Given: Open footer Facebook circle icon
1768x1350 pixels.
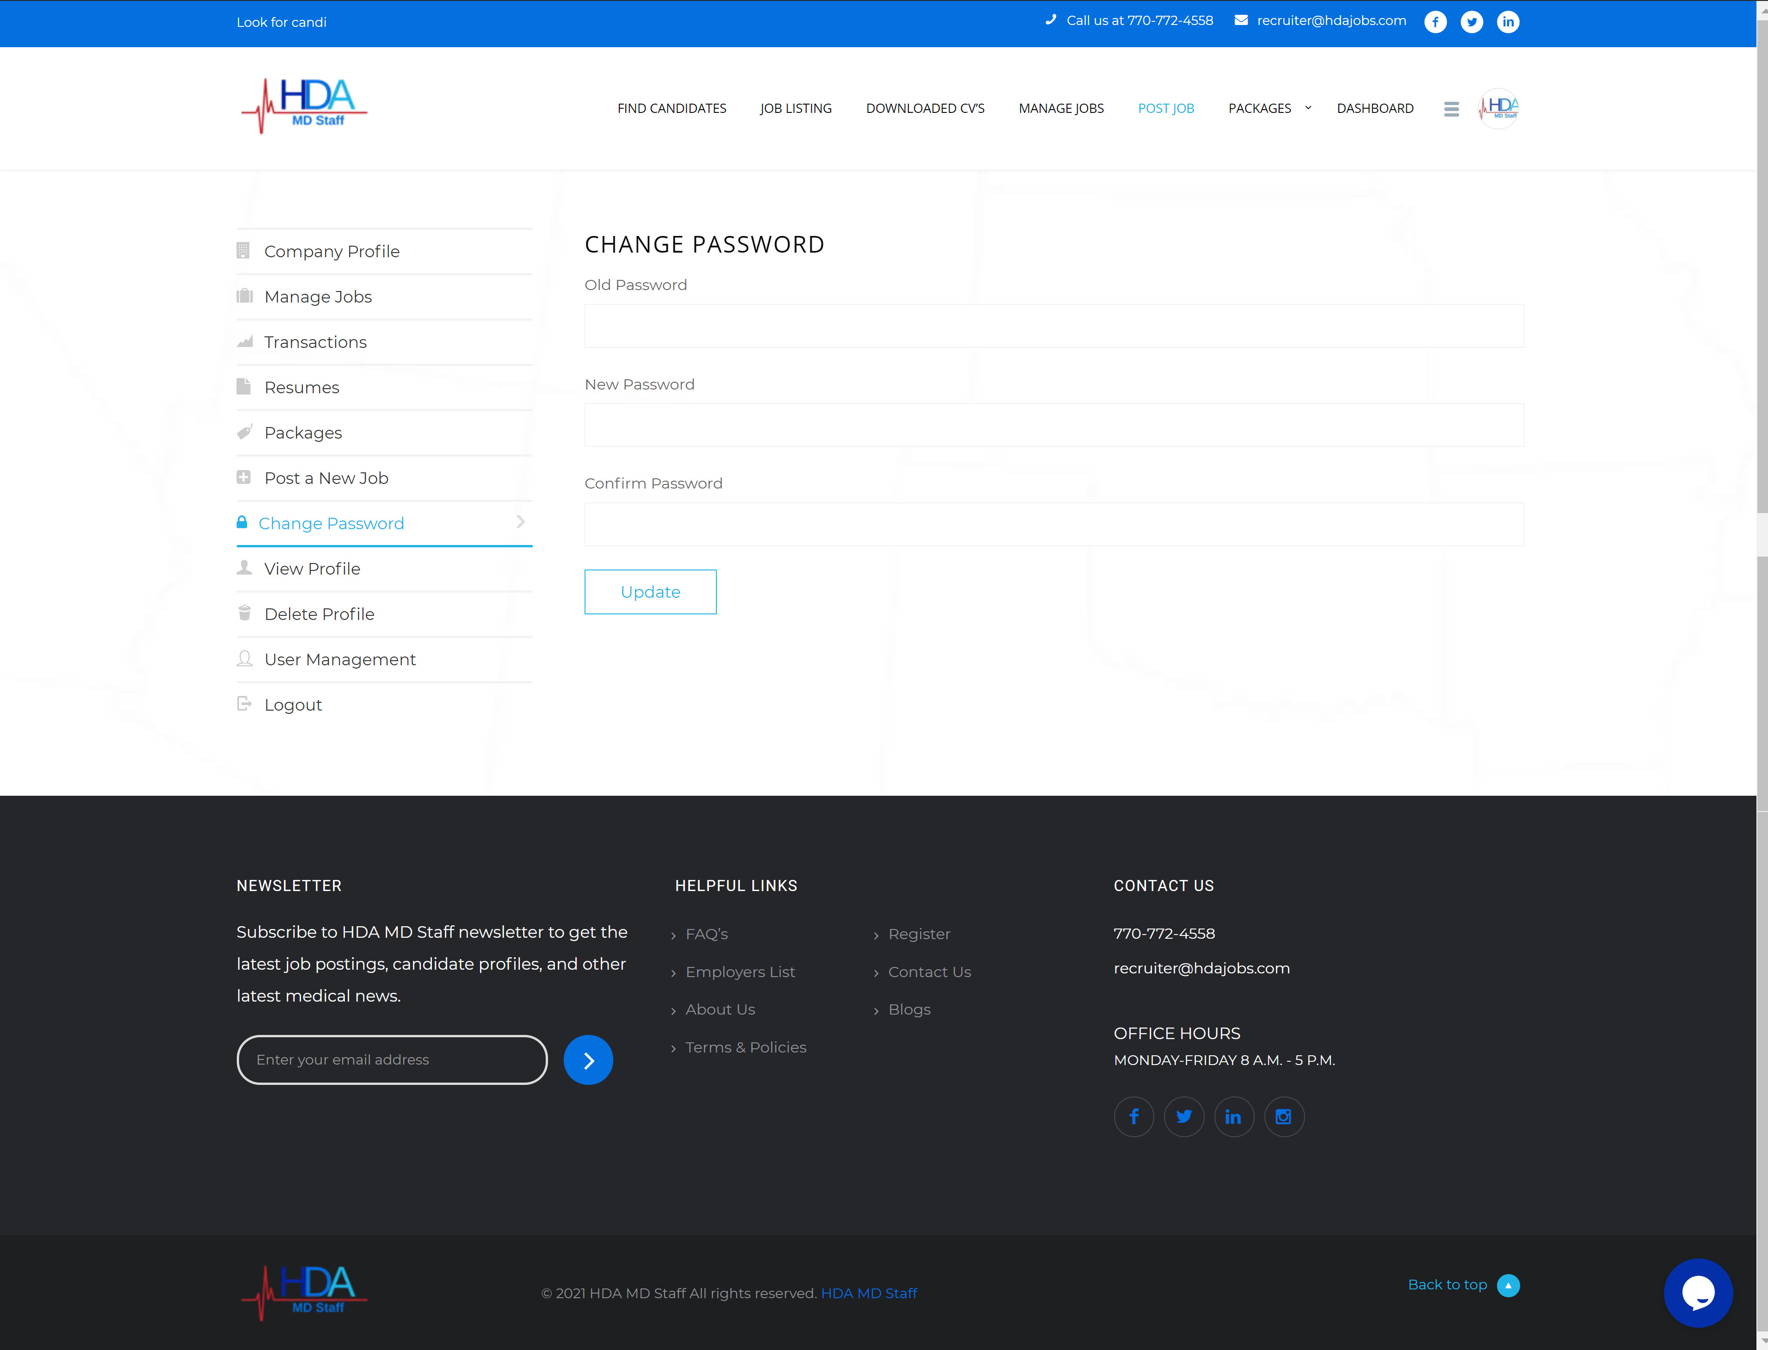Looking at the screenshot, I should tap(1133, 1116).
